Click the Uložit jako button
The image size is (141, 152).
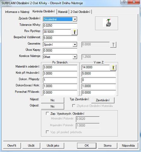tap(53, 146)
